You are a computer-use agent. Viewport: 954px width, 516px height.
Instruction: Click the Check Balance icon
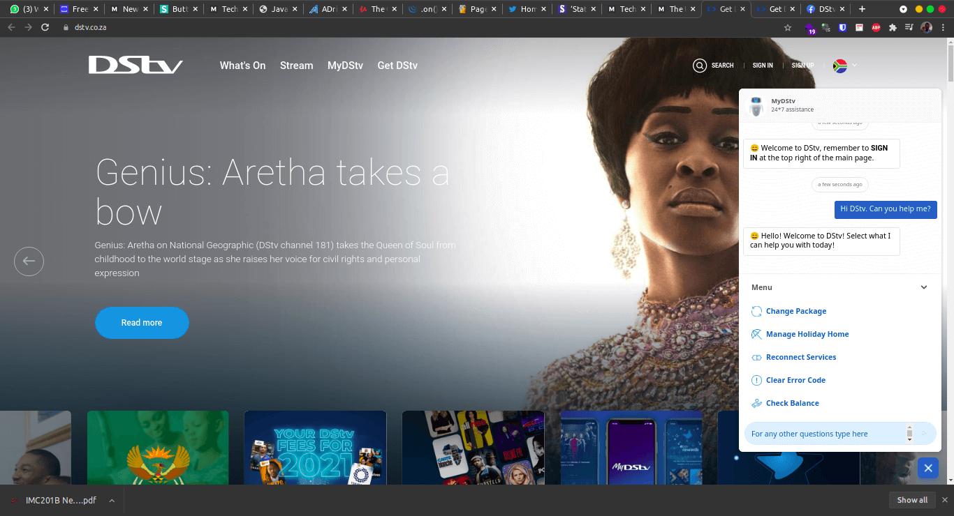(756, 403)
